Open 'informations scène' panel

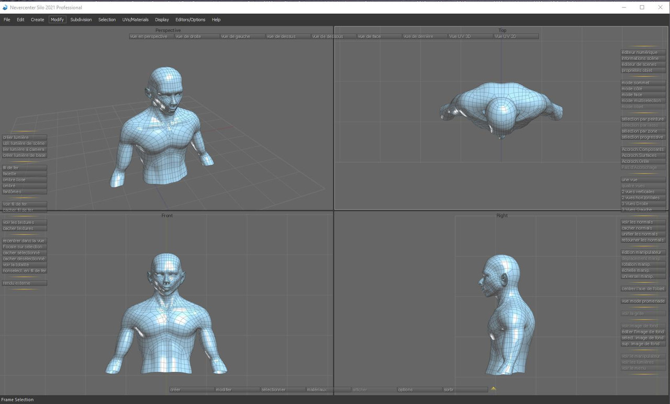pos(643,59)
